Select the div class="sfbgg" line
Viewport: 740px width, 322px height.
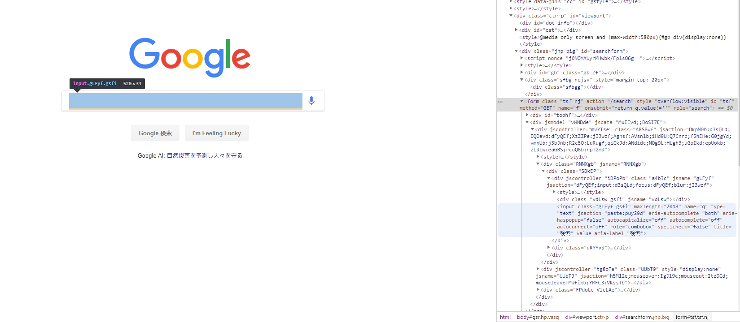[x=567, y=87]
